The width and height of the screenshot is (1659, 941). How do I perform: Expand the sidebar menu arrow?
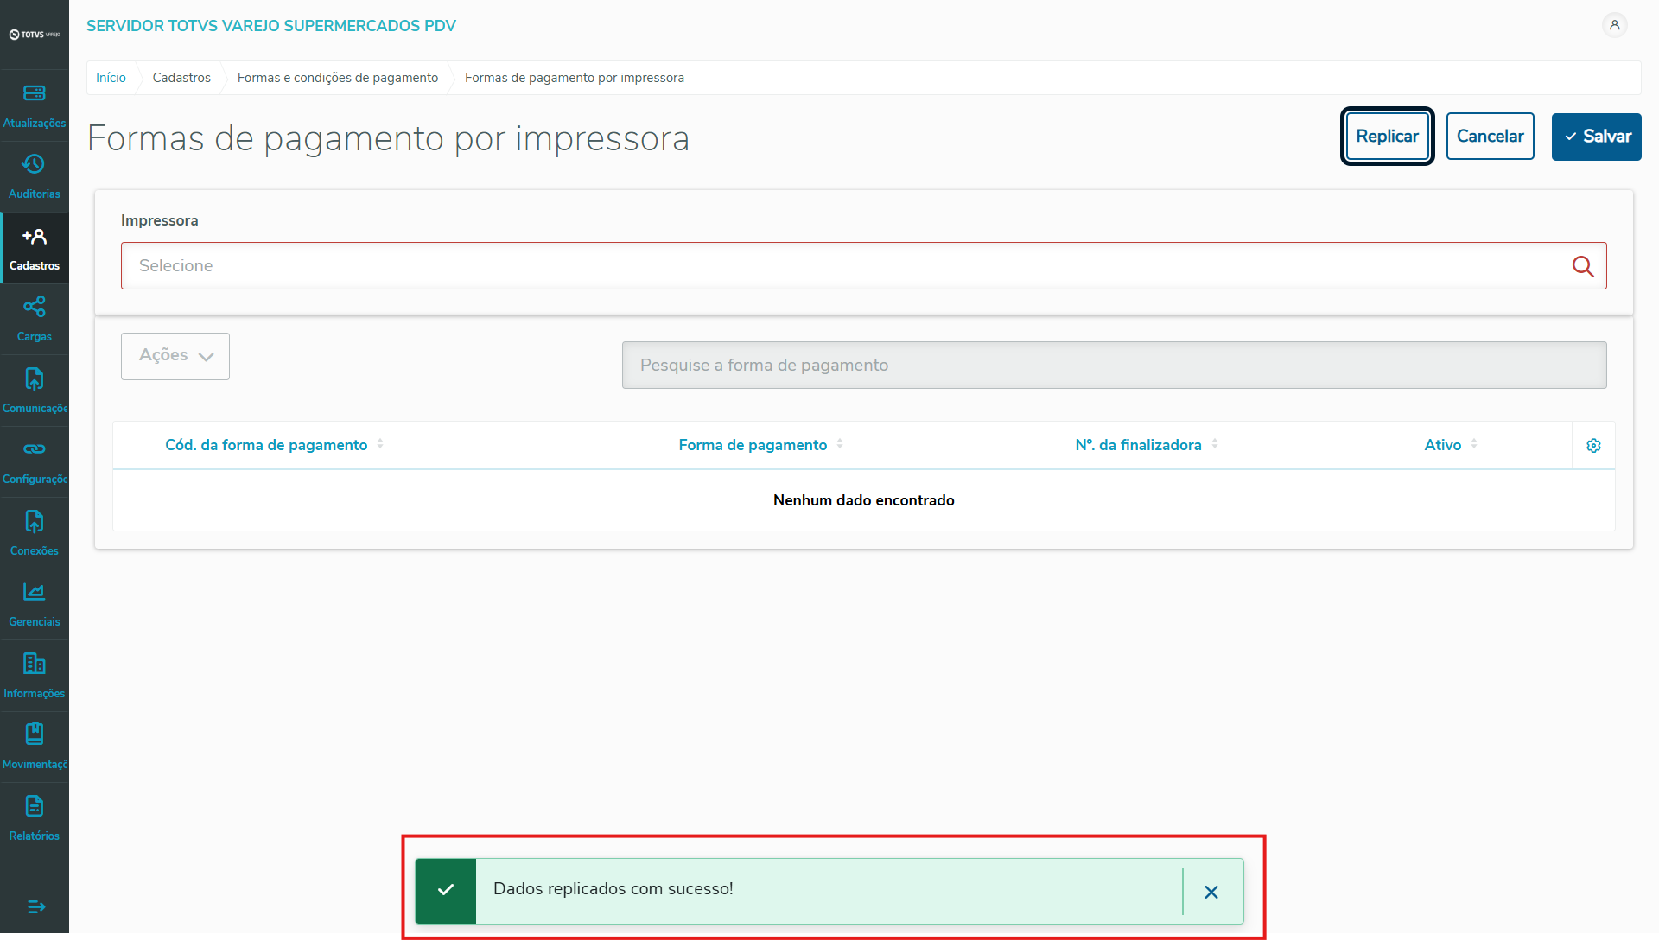click(x=35, y=906)
